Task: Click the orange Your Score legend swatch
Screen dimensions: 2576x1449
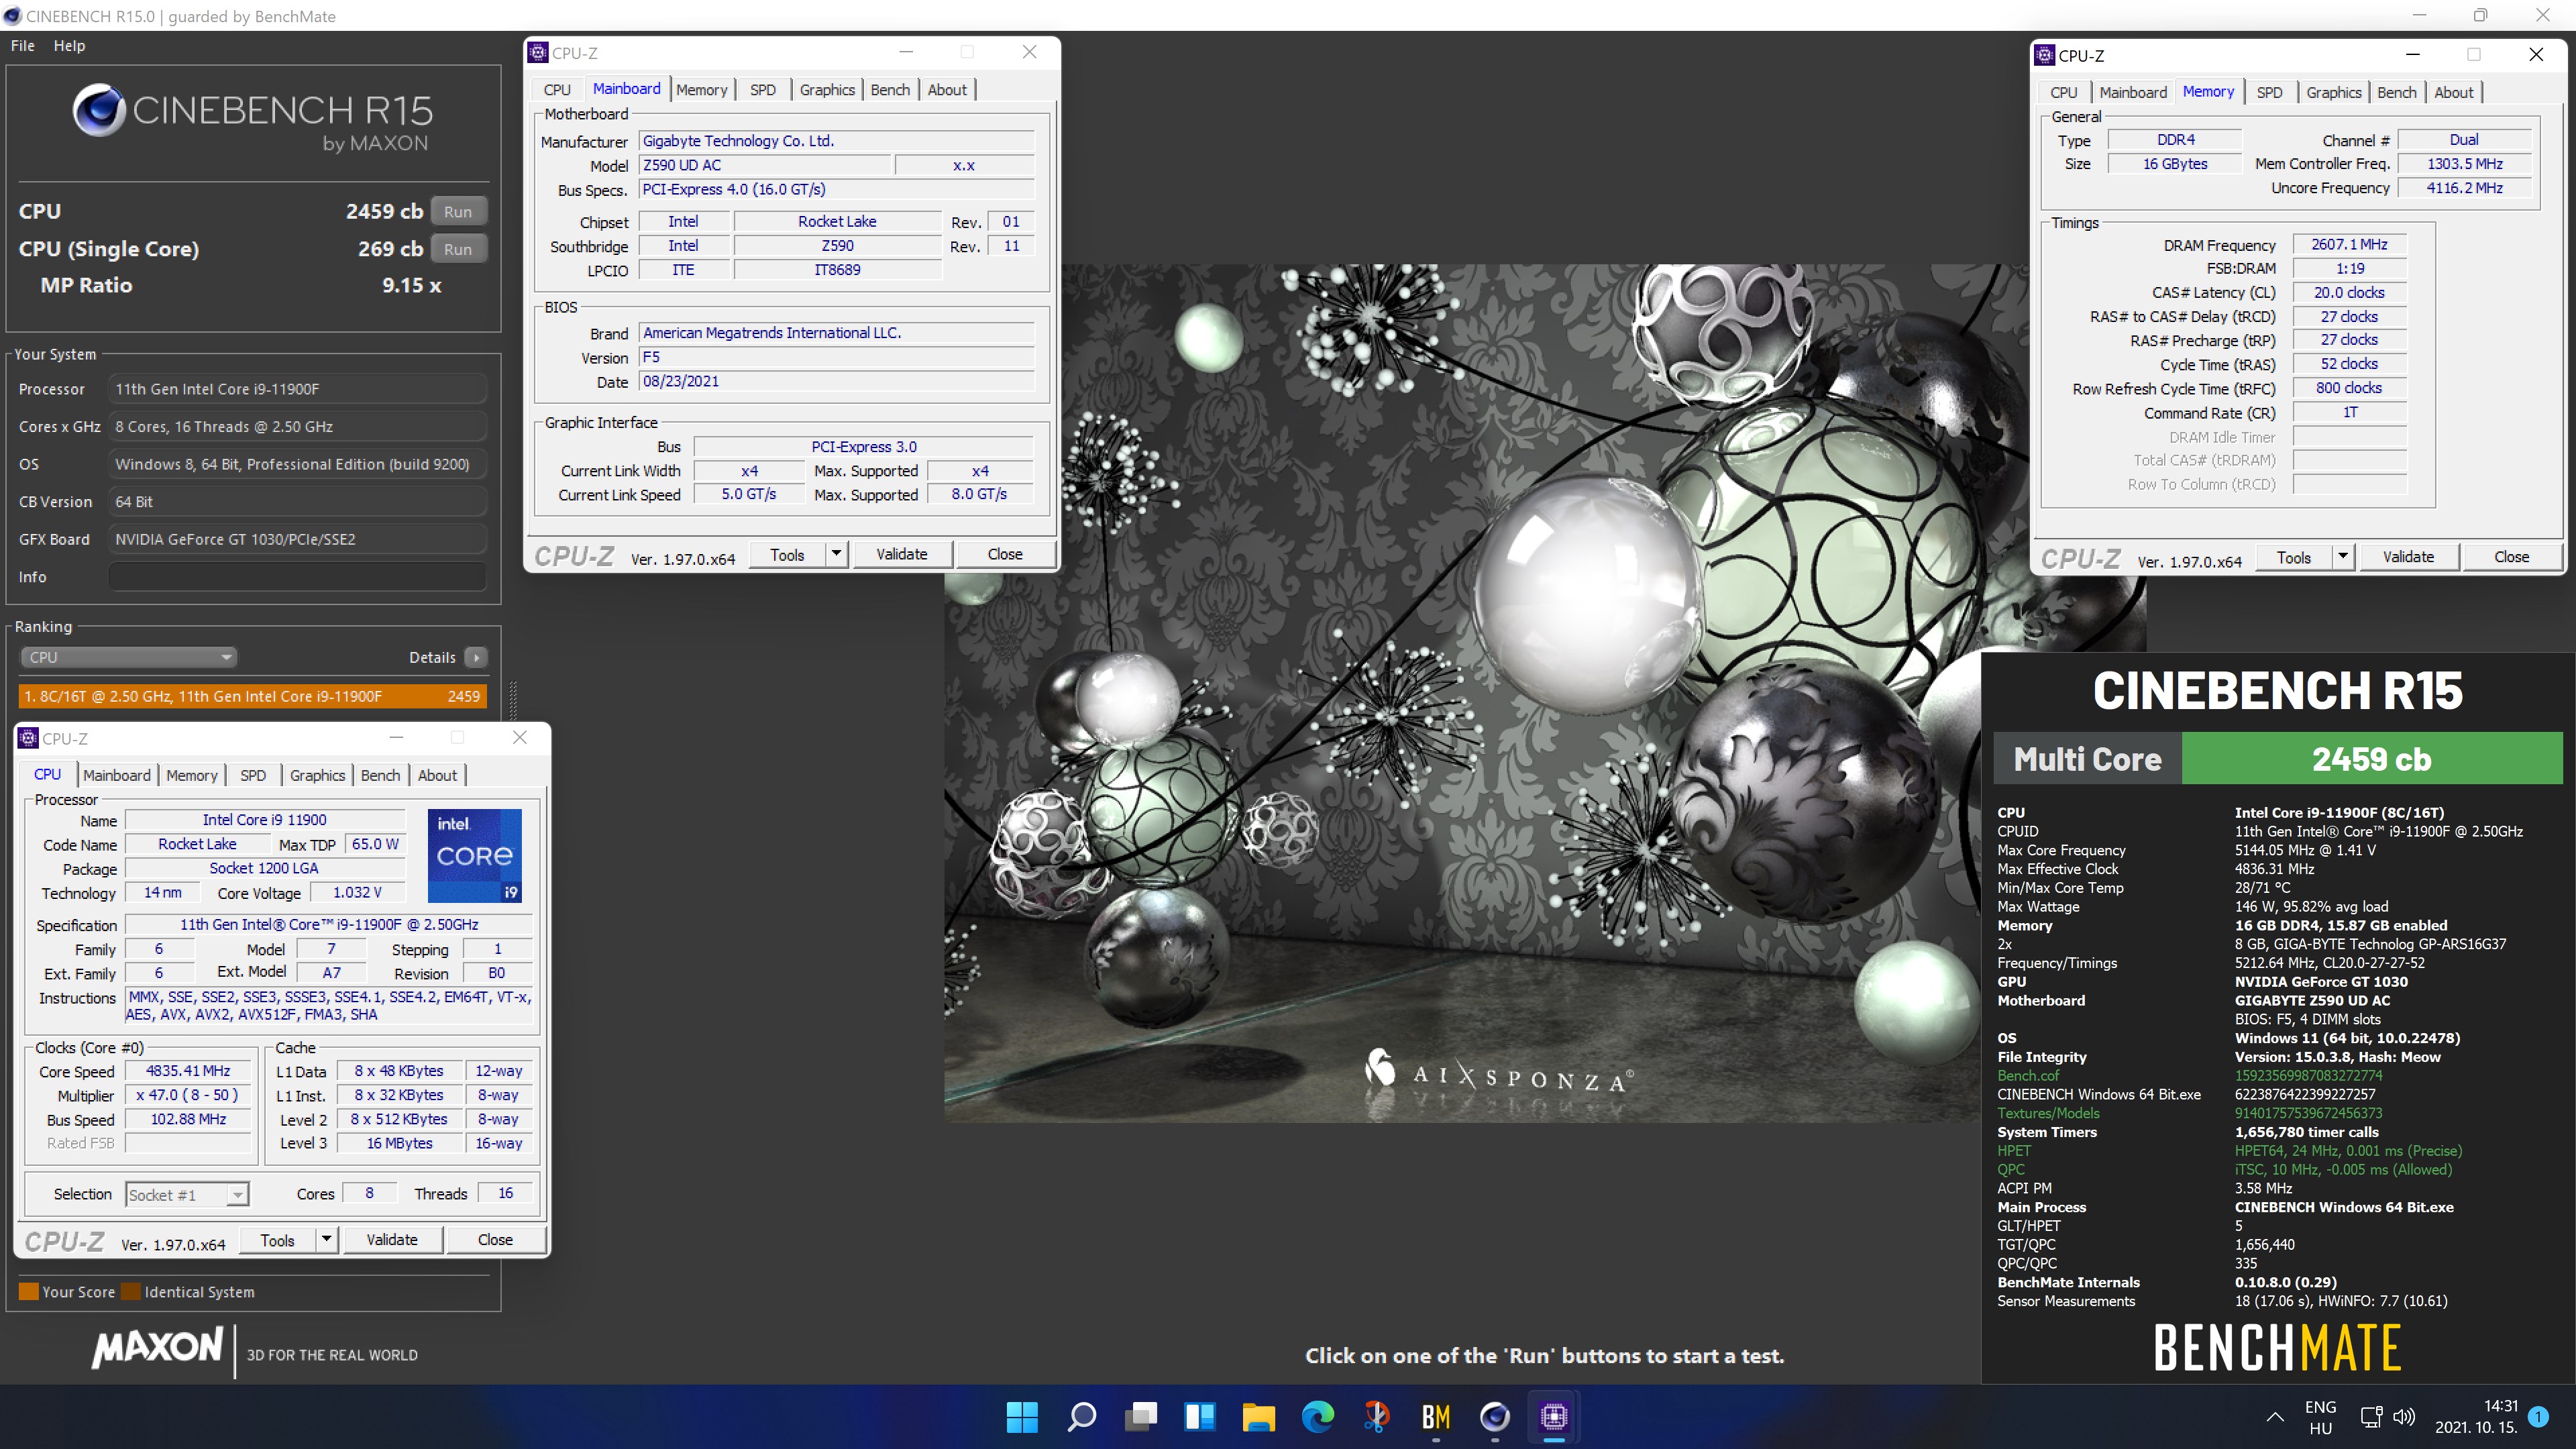Action: (28, 1291)
